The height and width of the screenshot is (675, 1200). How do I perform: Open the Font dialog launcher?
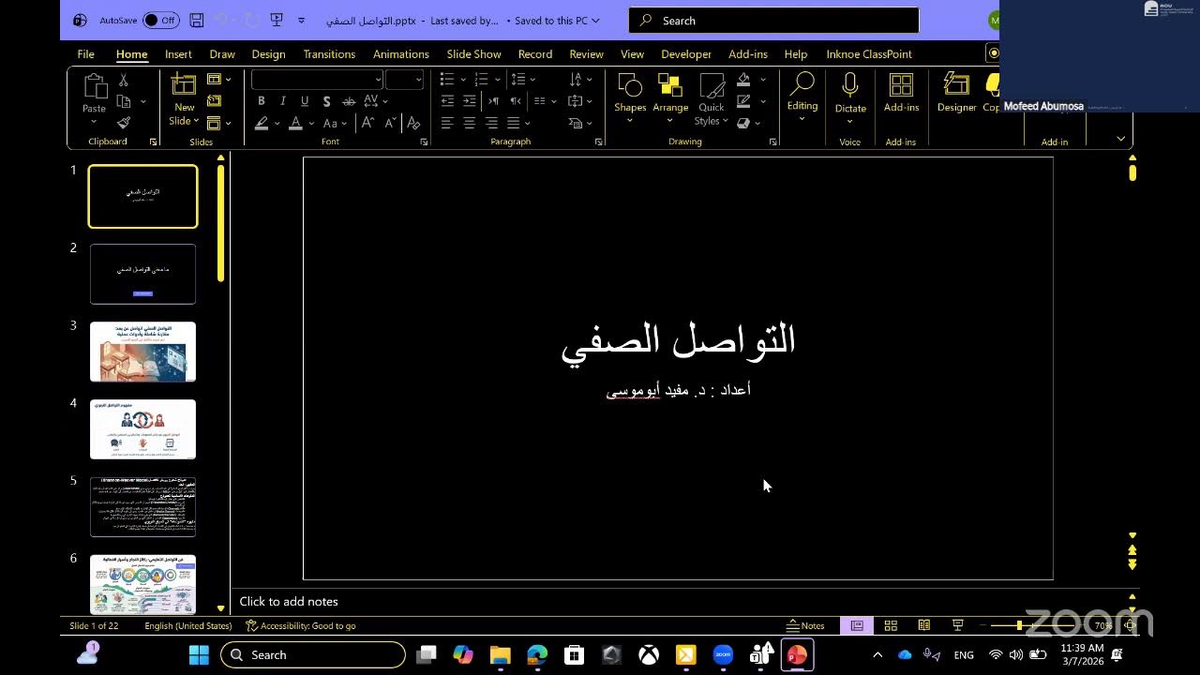[424, 142]
